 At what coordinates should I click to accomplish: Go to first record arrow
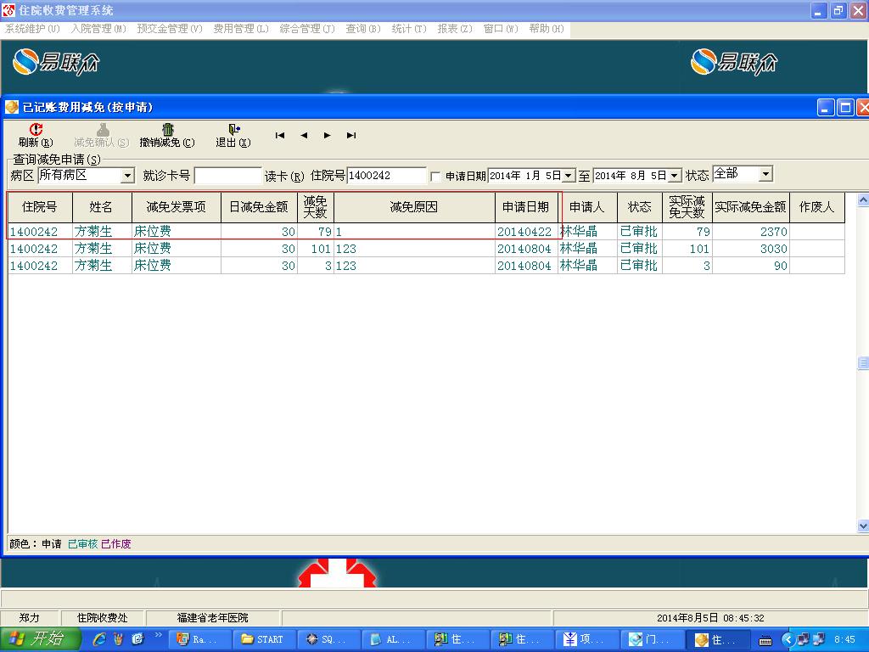click(x=280, y=135)
